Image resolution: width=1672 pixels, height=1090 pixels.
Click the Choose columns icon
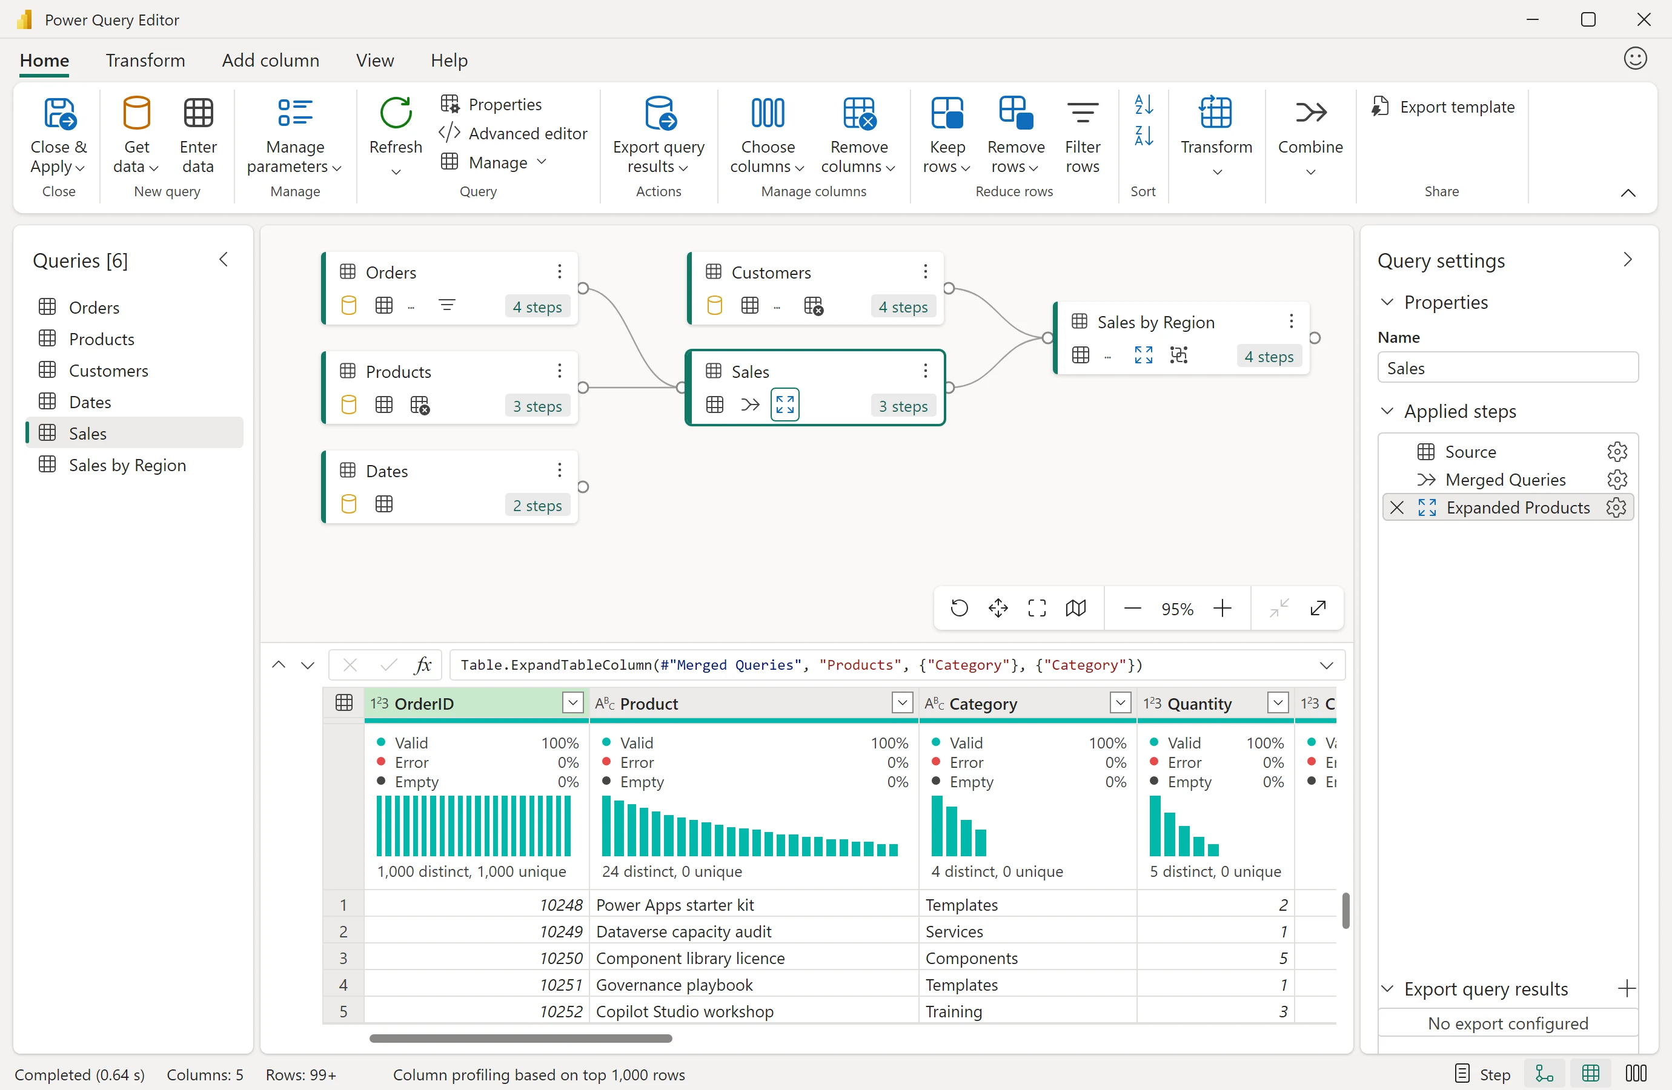[768, 113]
